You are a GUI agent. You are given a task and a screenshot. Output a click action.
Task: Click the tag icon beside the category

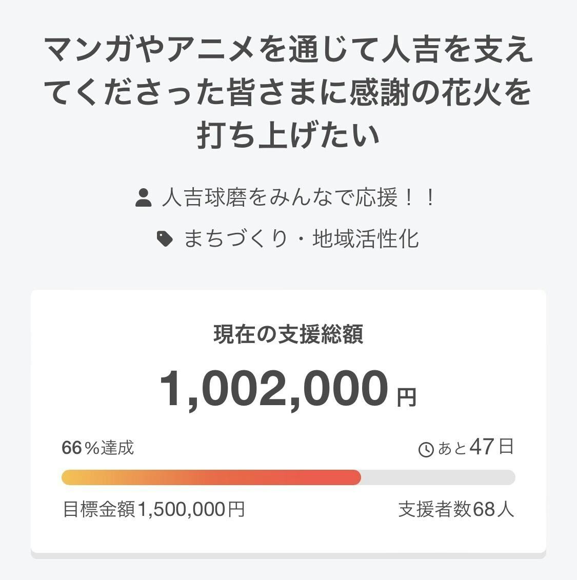point(165,239)
